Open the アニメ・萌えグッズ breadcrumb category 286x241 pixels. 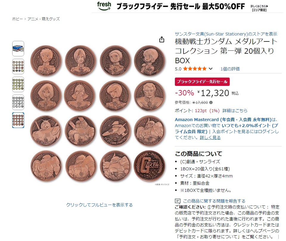pyautogui.click(x=43, y=19)
